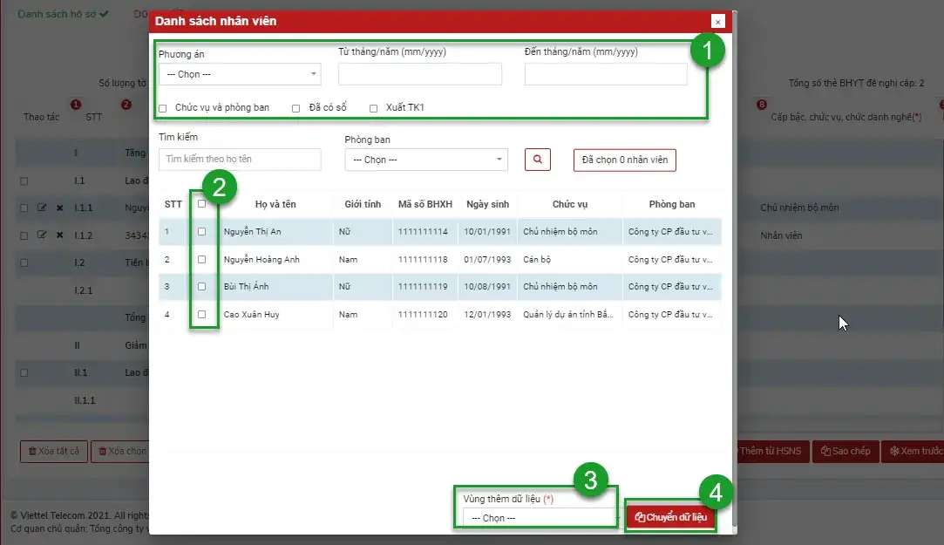Check row II.1 checkbox in background table

[24, 372]
